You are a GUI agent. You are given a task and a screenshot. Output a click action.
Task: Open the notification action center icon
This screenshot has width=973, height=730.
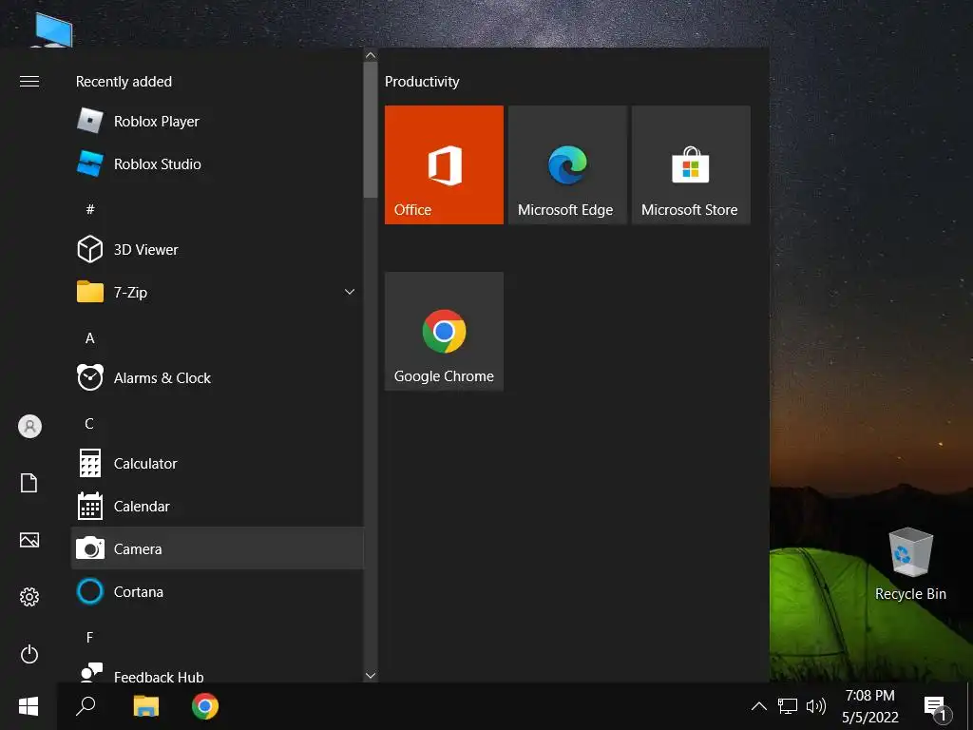936,707
